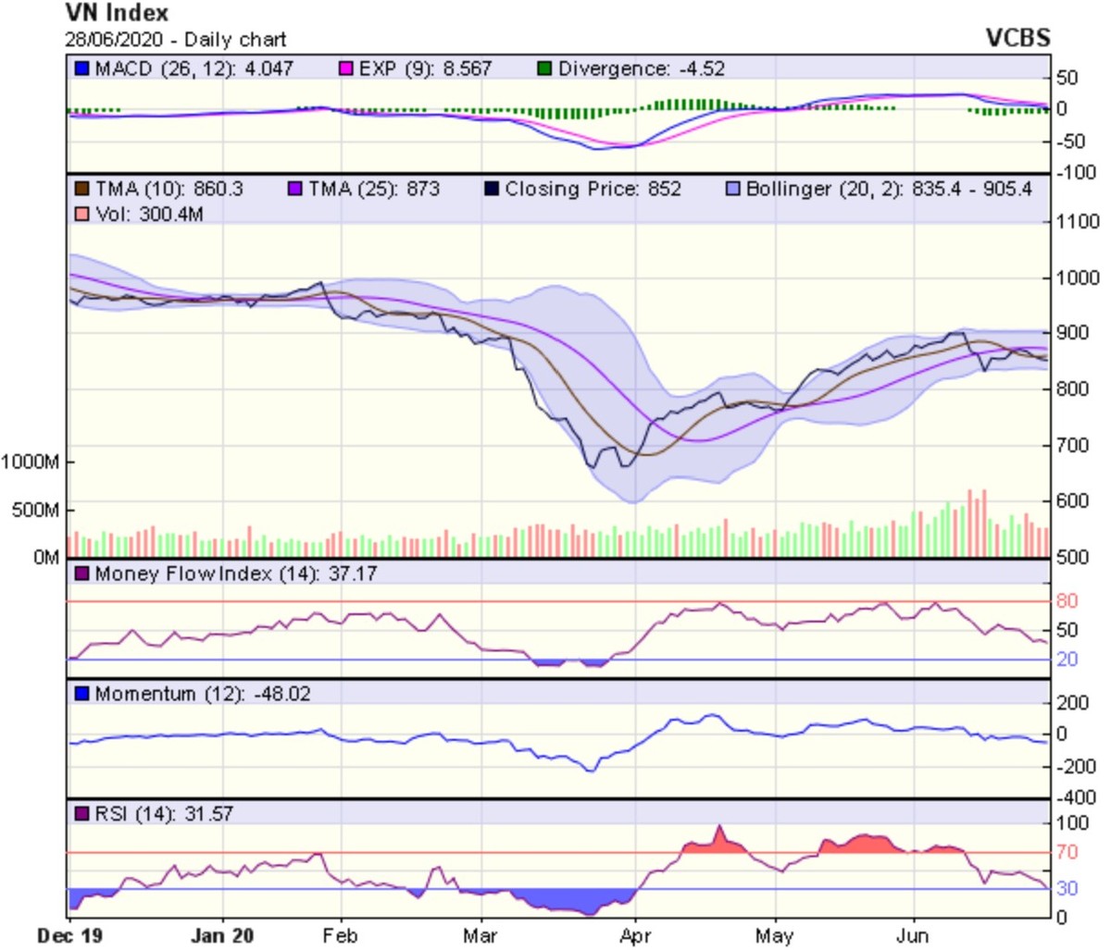
Task: Click the 28/06/2020 Daily chart subtitle
Action: tap(176, 40)
